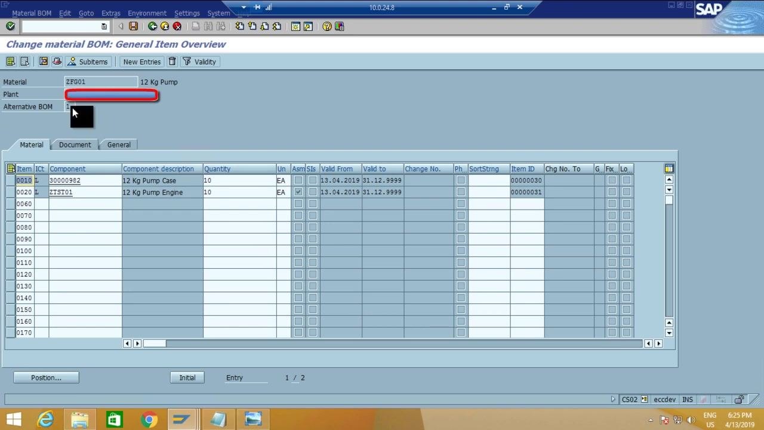This screenshot has height=430, width=764.
Task: Click the delete trash can icon
Action: (x=172, y=62)
